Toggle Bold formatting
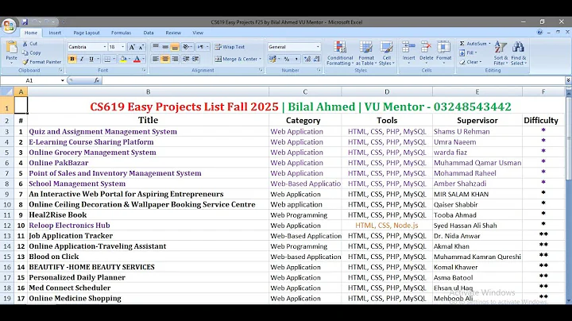572x321 pixels. [x=71, y=59]
